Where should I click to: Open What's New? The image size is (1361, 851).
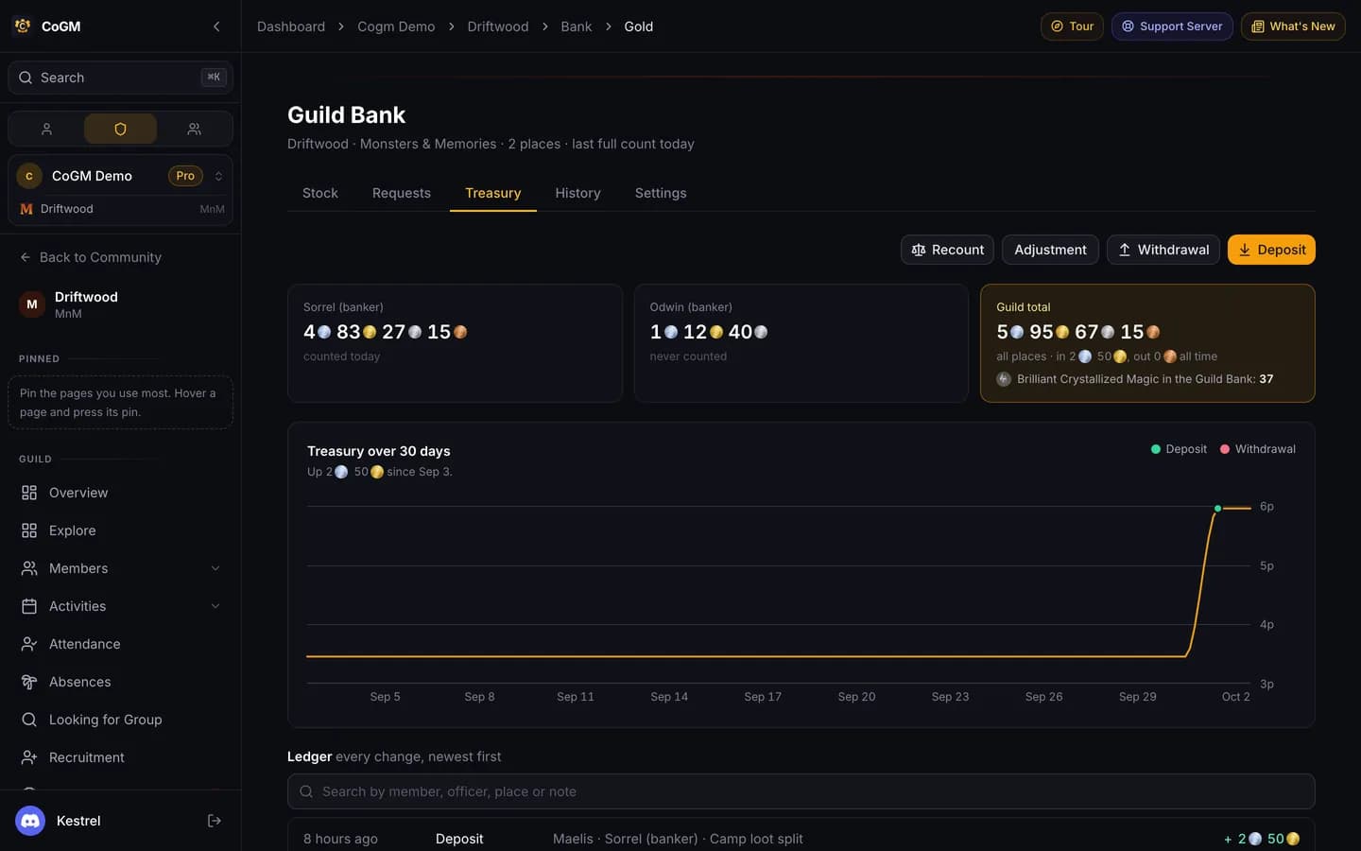1293,26
